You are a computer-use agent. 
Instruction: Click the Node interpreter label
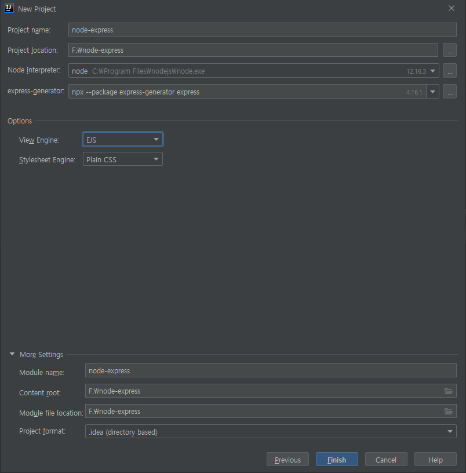(34, 70)
